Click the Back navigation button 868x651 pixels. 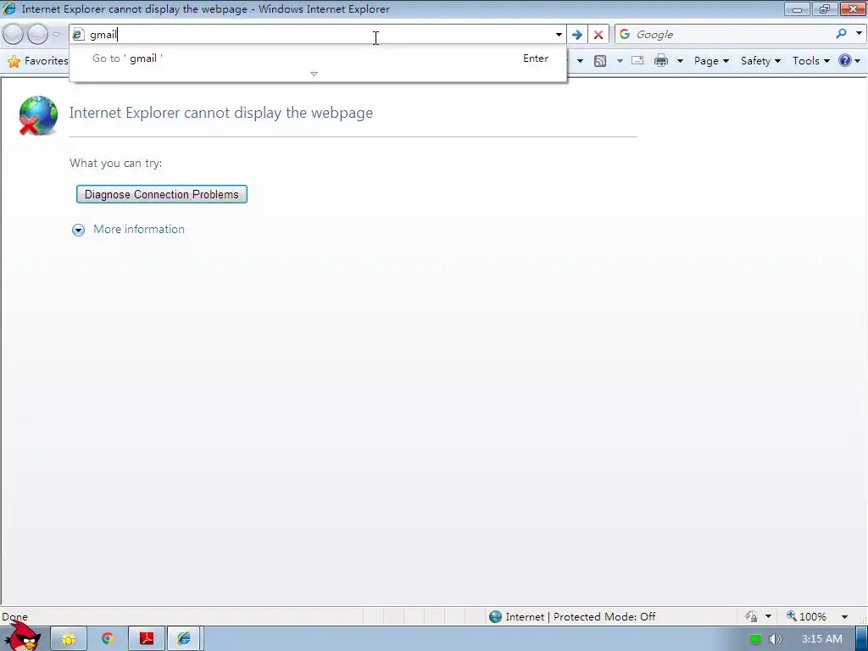pyautogui.click(x=14, y=34)
